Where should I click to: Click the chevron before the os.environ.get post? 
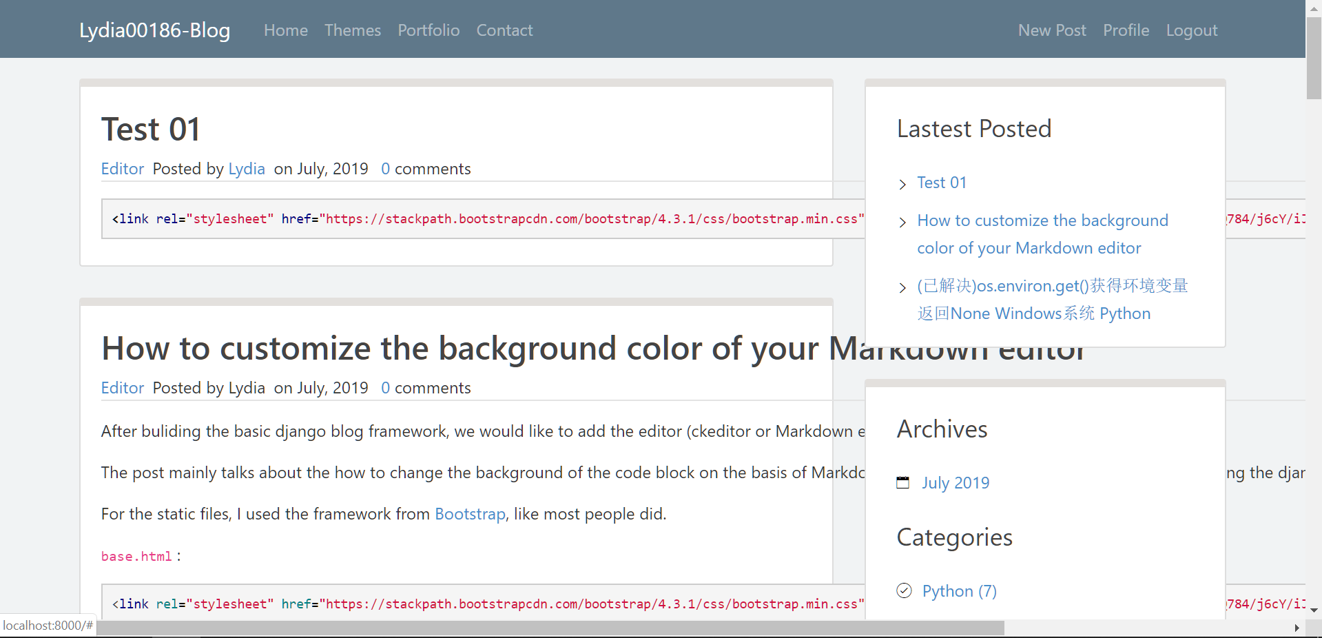pyautogui.click(x=902, y=288)
